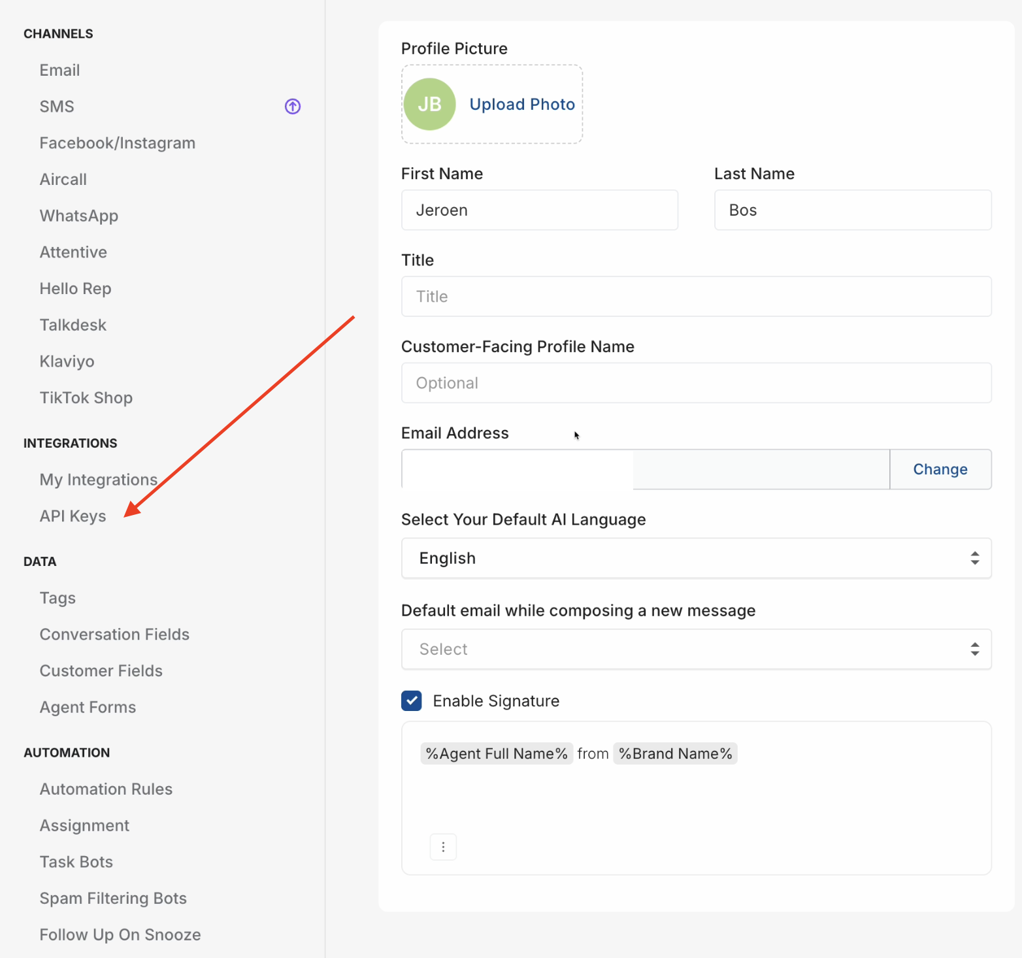Screen dimensions: 1022x958
Task: Go to My Integrations settings
Action: click(99, 480)
